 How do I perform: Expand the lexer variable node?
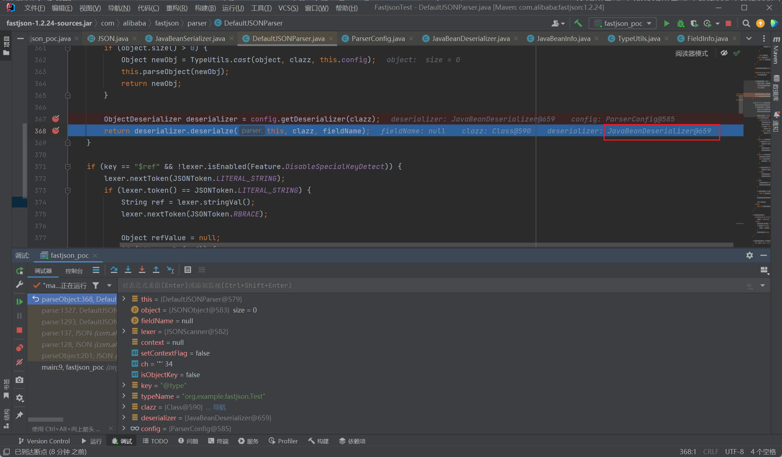pyautogui.click(x=124, y=331)
